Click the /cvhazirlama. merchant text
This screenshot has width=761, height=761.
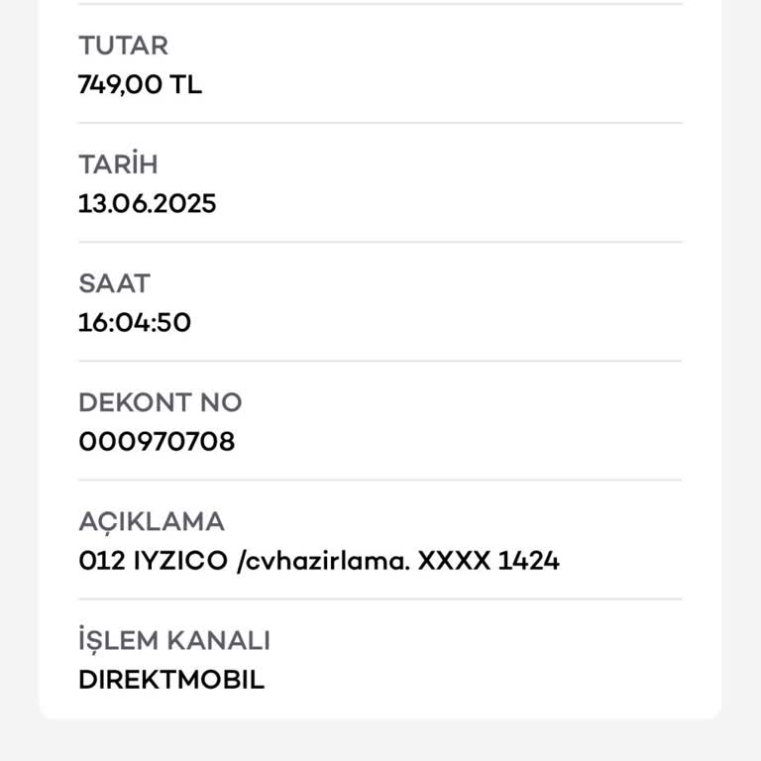pos(322,561)
